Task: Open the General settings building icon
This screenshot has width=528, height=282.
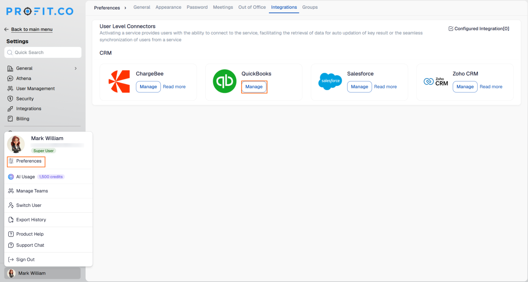Action: tap(10, 68)
